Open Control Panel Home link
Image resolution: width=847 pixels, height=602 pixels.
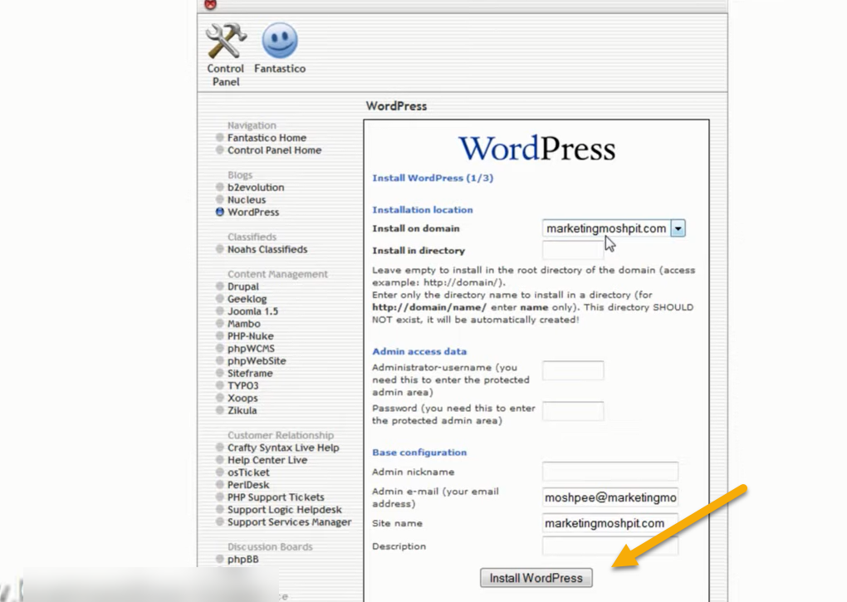[x=274, y=150]
